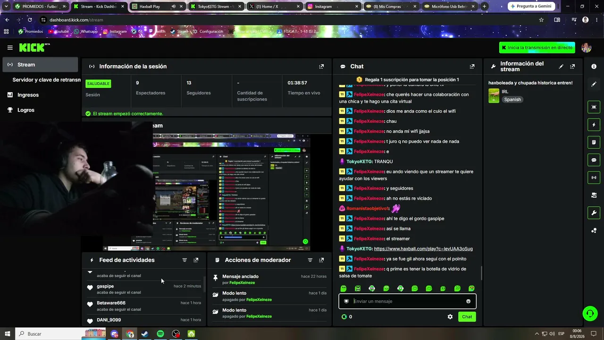Click the Betaware666 follower entry
This screenshot has width=604, height=340.
pos(144,306)
